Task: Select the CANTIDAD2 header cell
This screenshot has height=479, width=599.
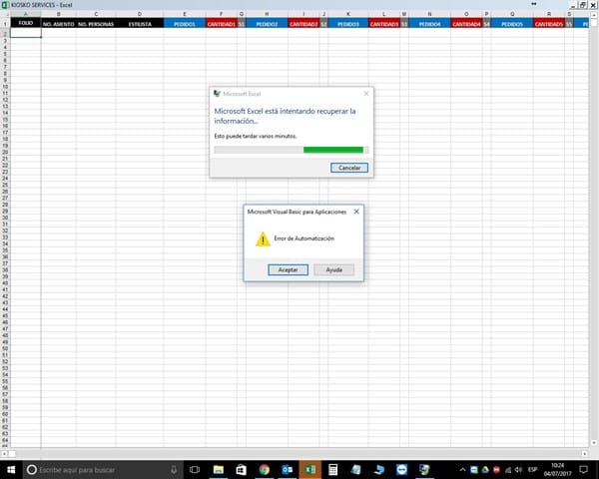Action: coord(303,23)
